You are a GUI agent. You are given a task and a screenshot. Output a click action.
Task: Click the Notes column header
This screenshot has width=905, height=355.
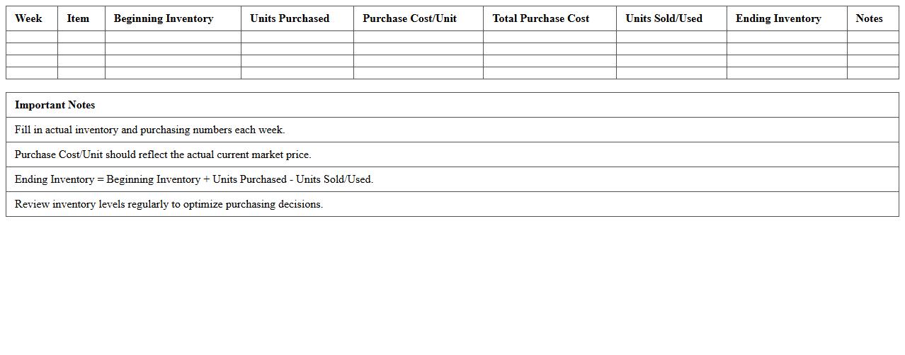coord(869,18)
